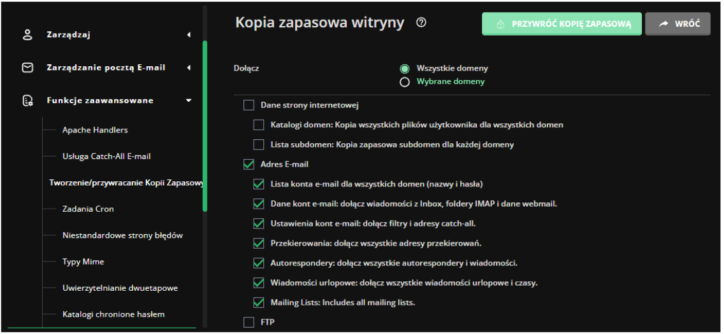Expand Zarządzanie pocztą E-mail arrow
Image resolution: width=724 pixels, height=334 pixels.
coord(189,67)
